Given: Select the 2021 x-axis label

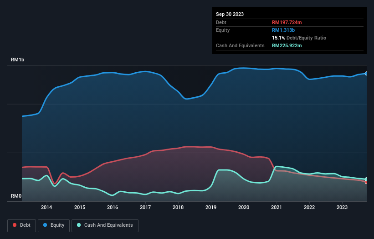Looking at the screenshot, I should [277, 208].
